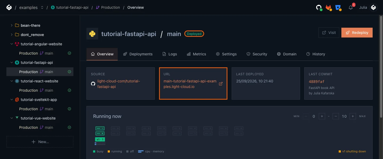Viewport: 383px width, 159px height.
Task: Select Production main under tutorial-sveltekit-app
Action: (x=40, y=109)
